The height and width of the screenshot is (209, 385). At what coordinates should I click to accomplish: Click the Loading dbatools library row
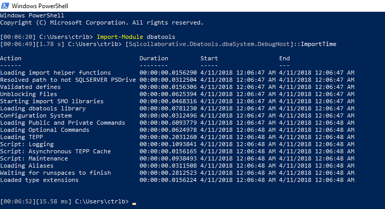43,109
